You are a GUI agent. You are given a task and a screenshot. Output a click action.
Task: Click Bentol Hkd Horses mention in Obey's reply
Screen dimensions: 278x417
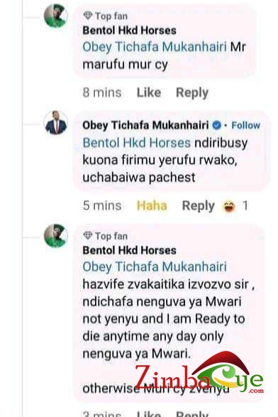(137, 143)
